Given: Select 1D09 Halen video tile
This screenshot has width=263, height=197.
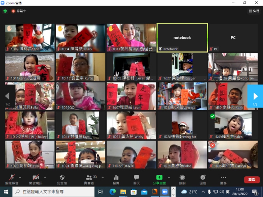Looking at the screenshot, I should pyautogui.click(x=233, y=126).
